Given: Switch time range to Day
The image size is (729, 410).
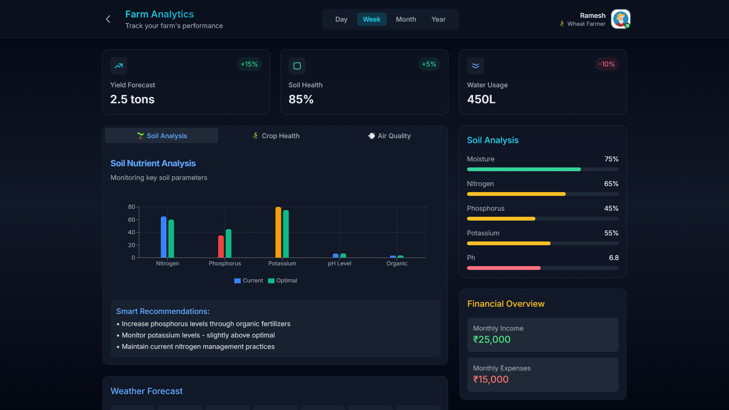Looking at the screenshot, I should (x=341, y=19).
